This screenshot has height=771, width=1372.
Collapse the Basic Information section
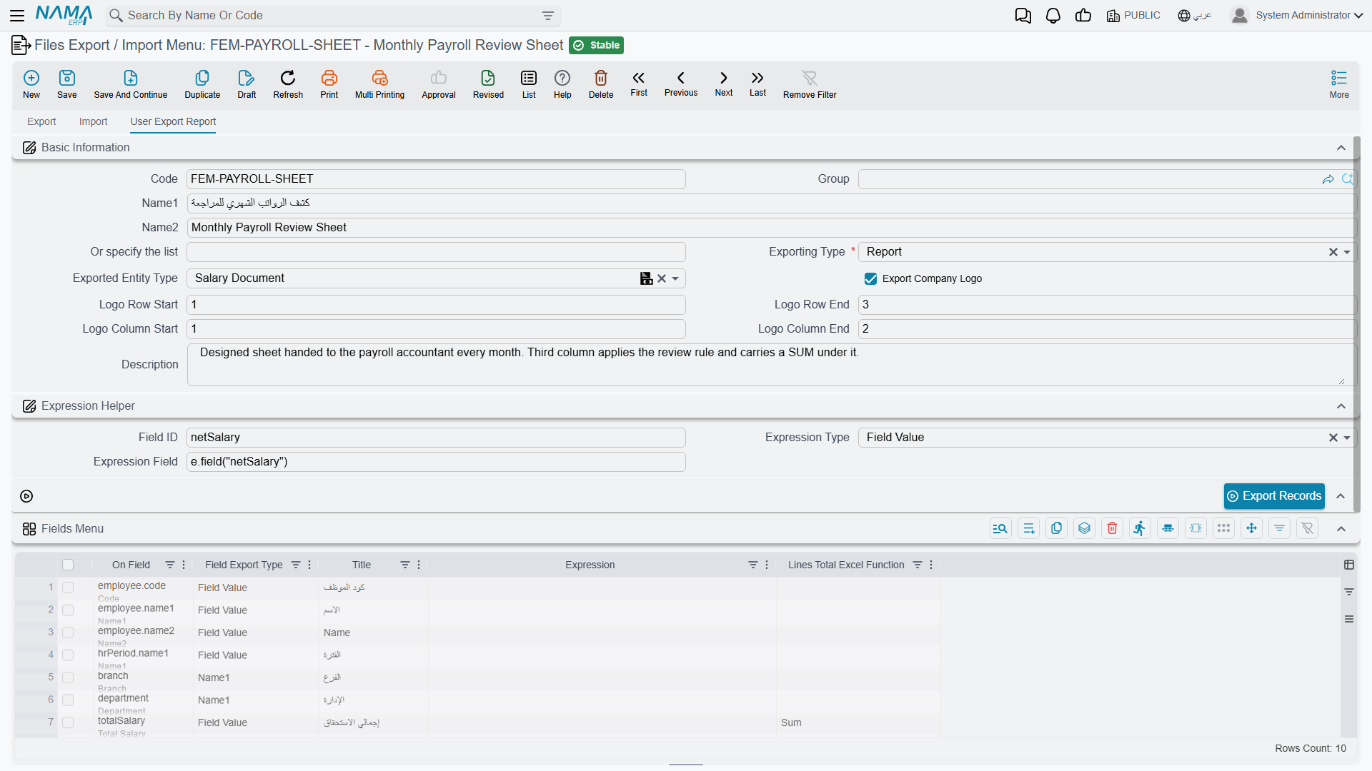[1341, 148]
